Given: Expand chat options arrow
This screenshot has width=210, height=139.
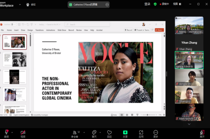Looking at the screenshot, I should (x=100, y=132).
